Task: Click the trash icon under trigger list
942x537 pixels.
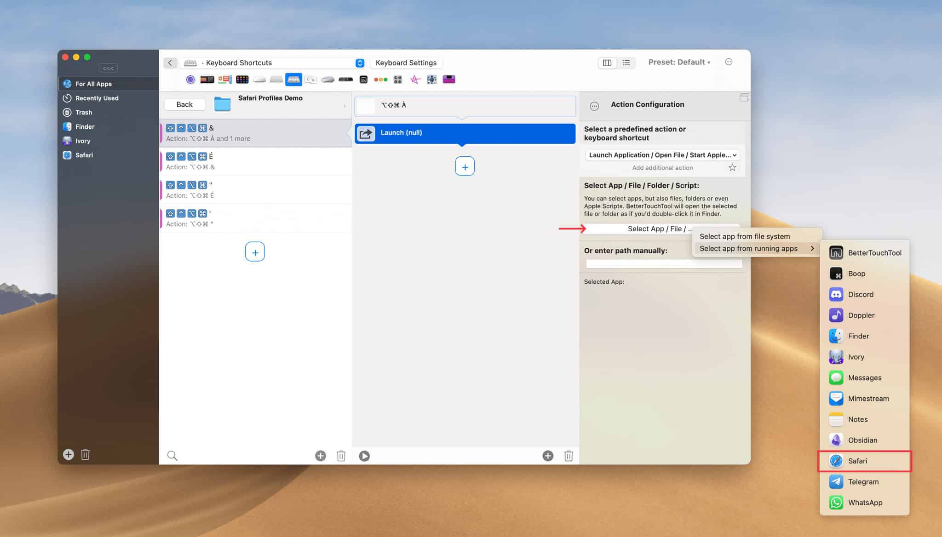Action: pos(341,456)
